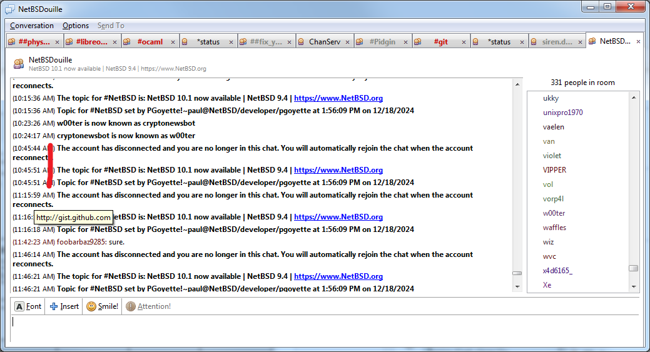
Task: Click the NetBSD chat room icon in header
Action: coord(19,64)
